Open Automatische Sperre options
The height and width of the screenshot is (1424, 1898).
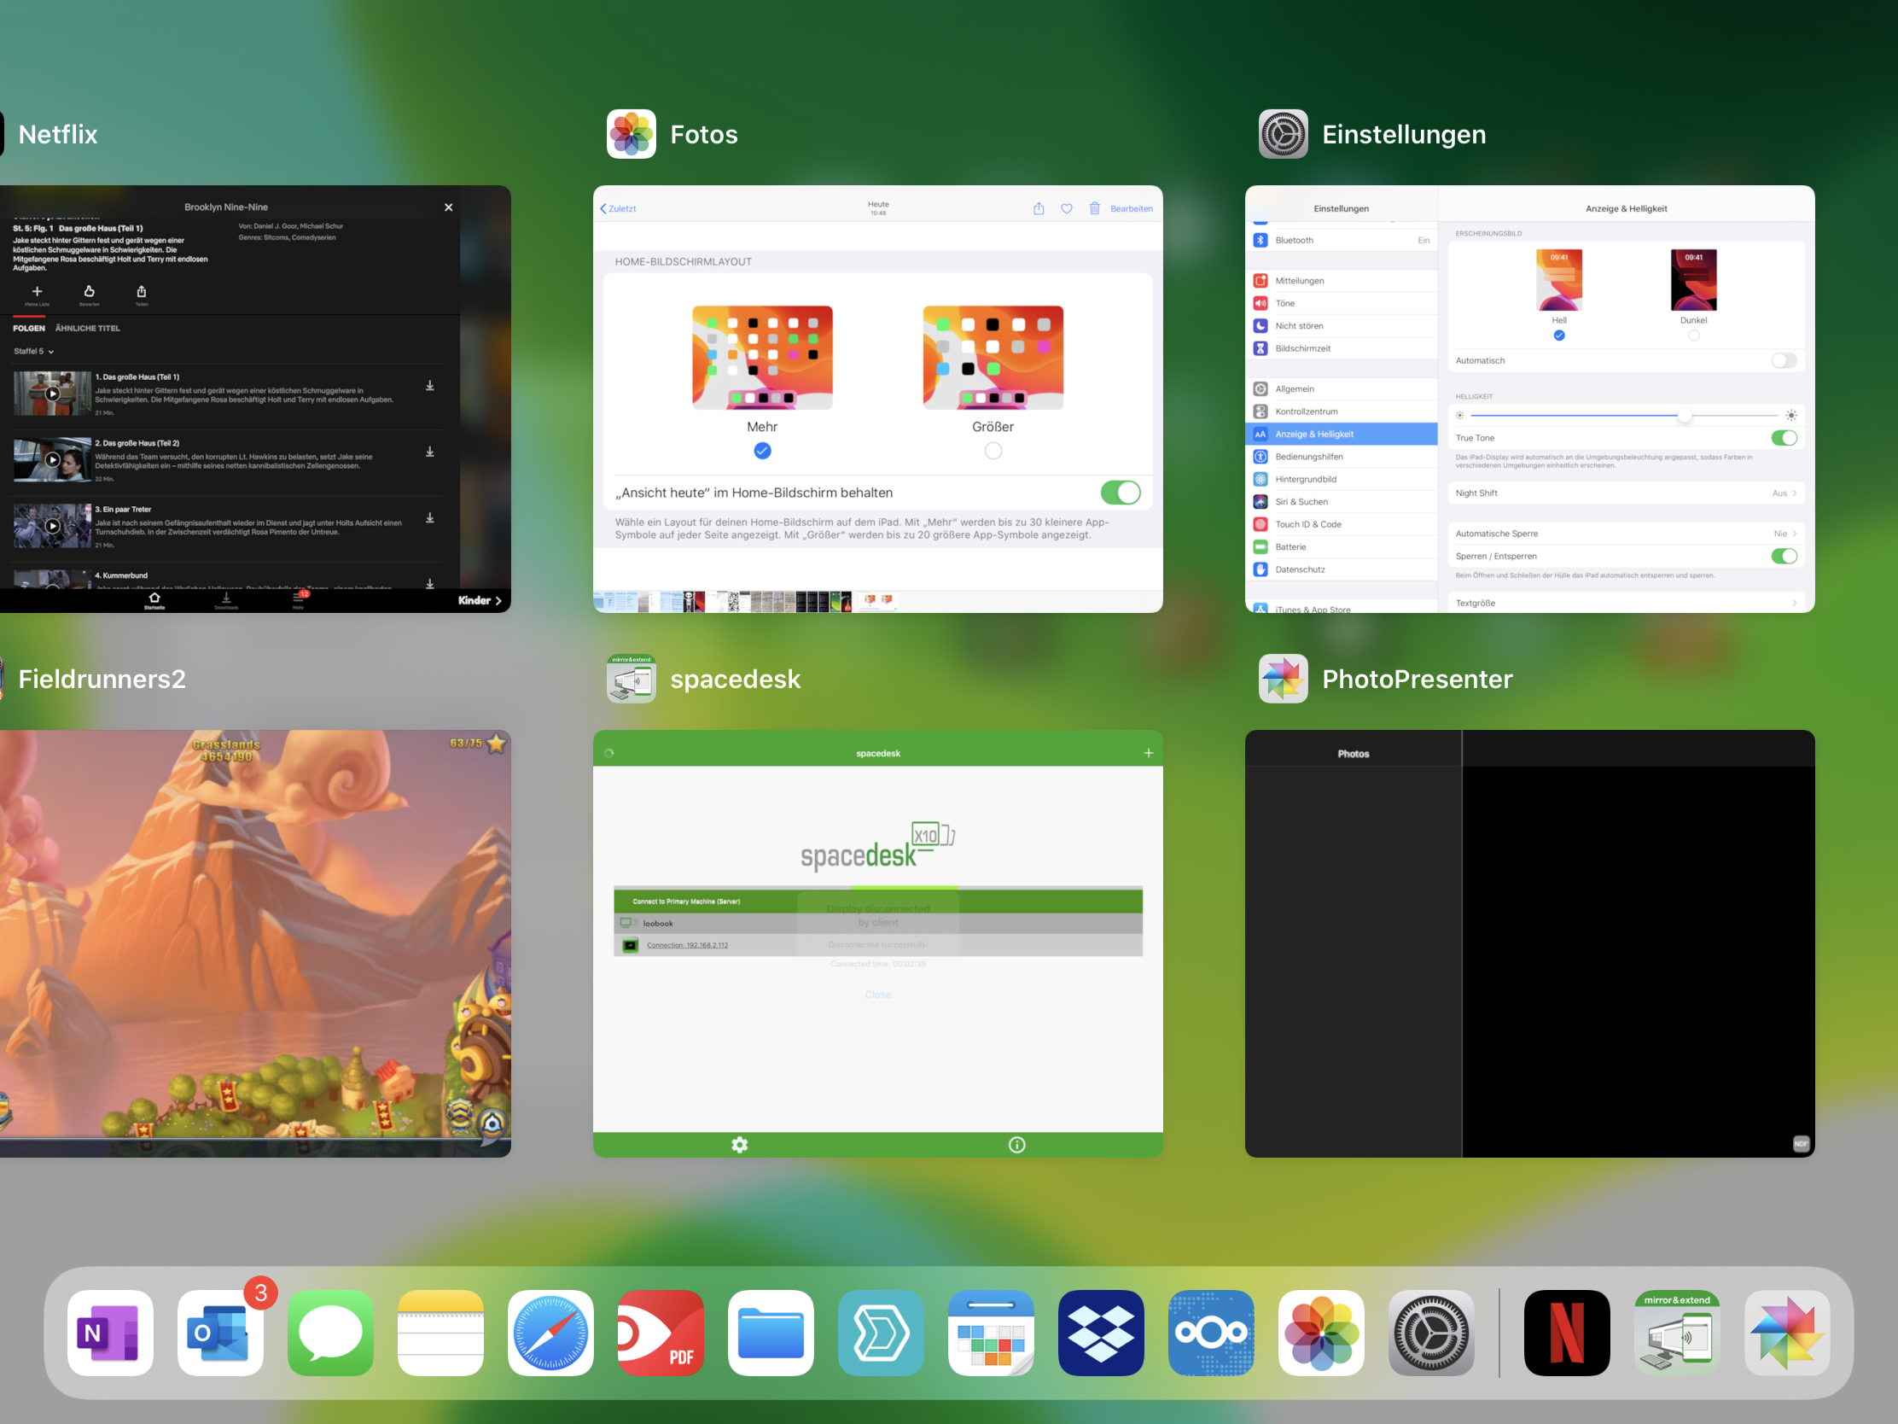[1625, 534]
